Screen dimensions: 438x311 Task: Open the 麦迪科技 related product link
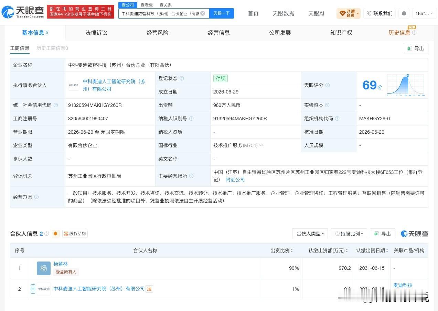pos(403,285)
